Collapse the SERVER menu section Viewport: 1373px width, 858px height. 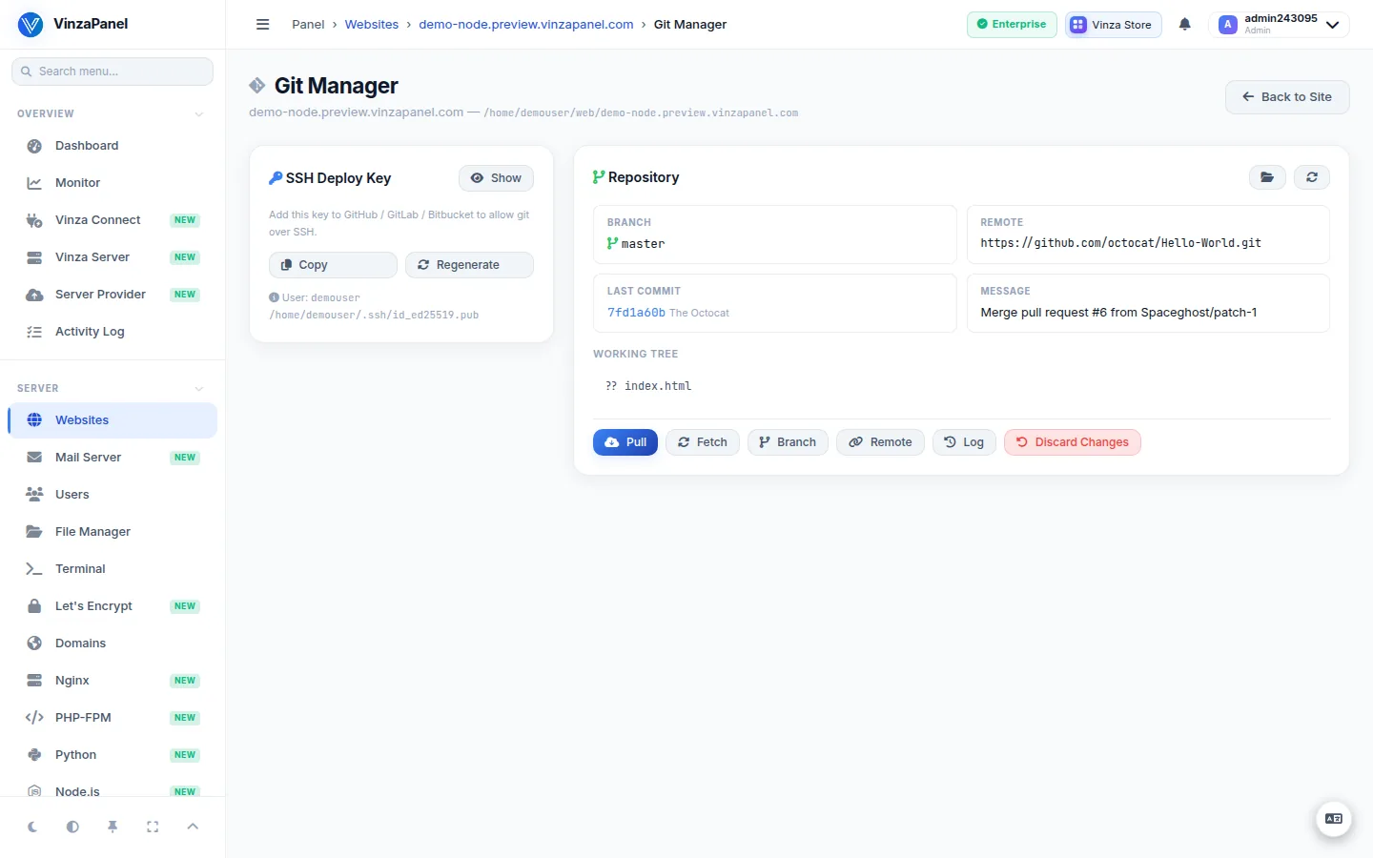[199, 389]
